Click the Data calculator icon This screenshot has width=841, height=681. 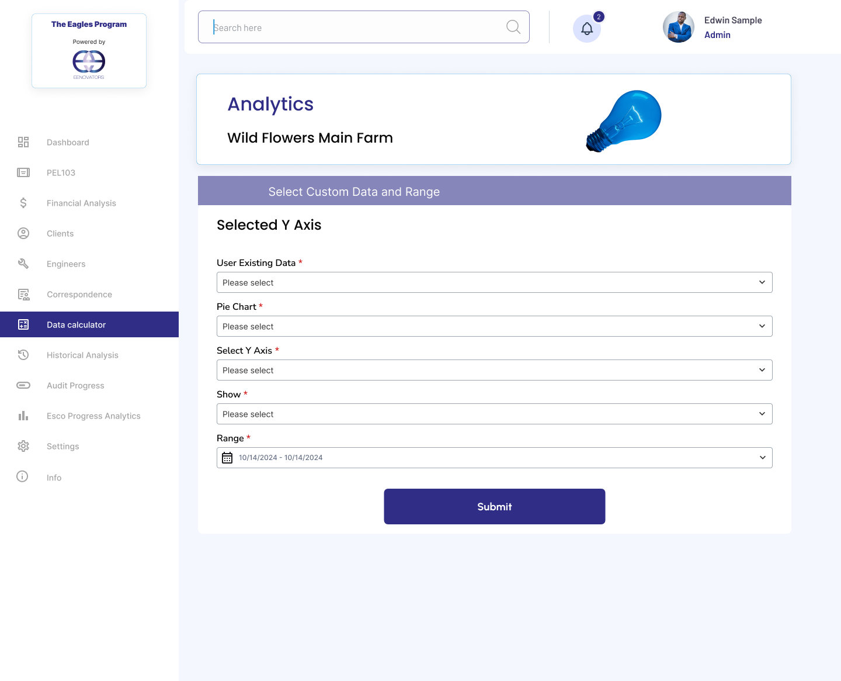pyautogui.click(x=23, y=324)
